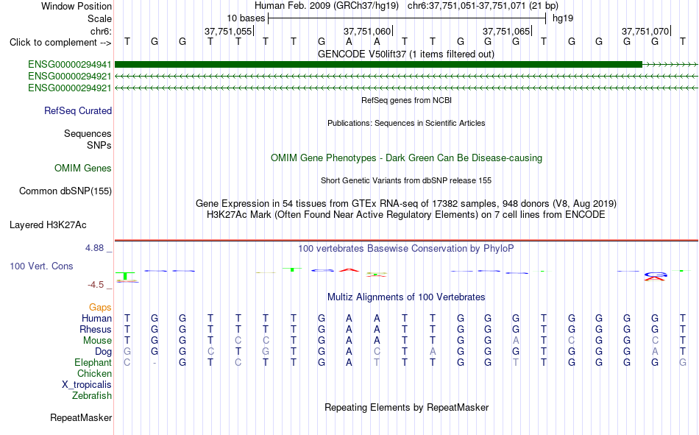Click 'RefSeq genes from NCBI' title
This screenshot has height=435, width=699.
coord(406,100)
